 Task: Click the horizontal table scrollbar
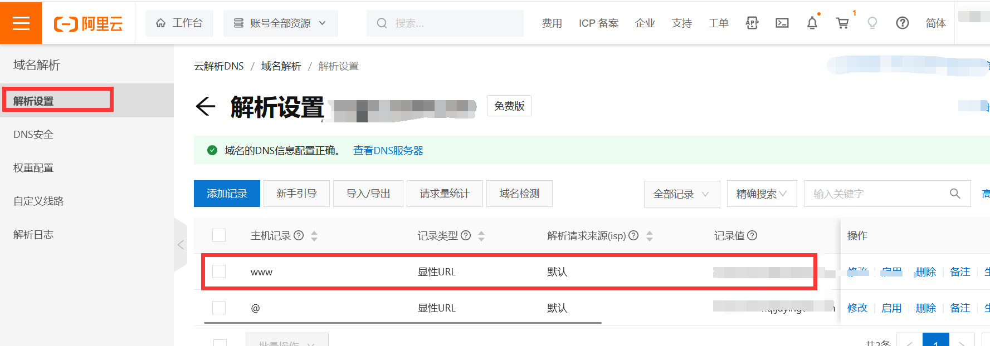[x=403, y=323]
